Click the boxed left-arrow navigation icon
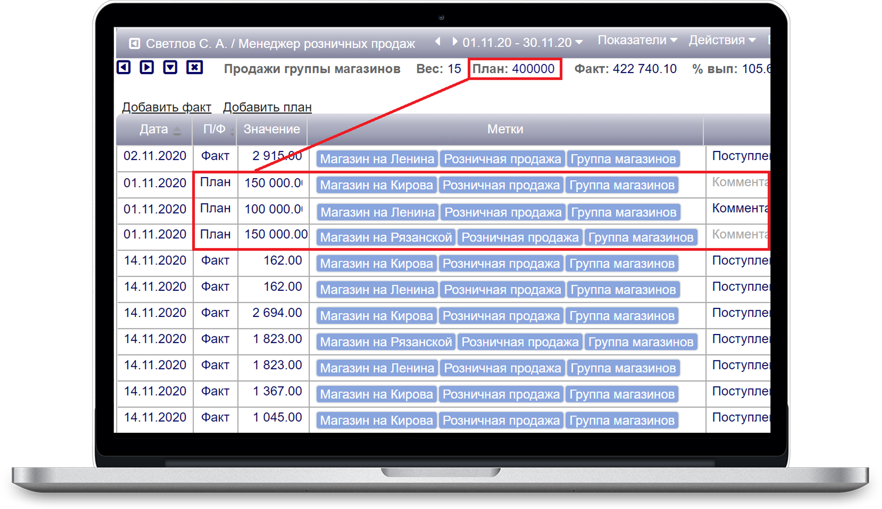The width and height of the screenshot is (882, 509). coord(124,67)
